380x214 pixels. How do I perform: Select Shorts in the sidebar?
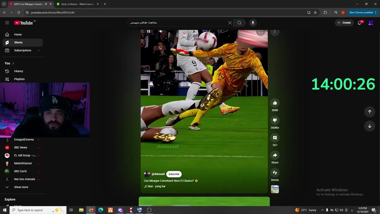(x=23, y=43)
